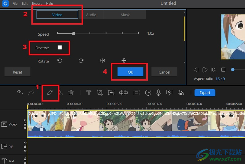The height and width of the screenshot is (164, 245).
Task: Switch to the Mask tab
Action: [x=125, y=15]
